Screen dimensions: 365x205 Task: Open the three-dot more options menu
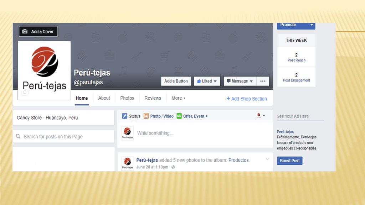pyautogui.click(x=263, y=81)
